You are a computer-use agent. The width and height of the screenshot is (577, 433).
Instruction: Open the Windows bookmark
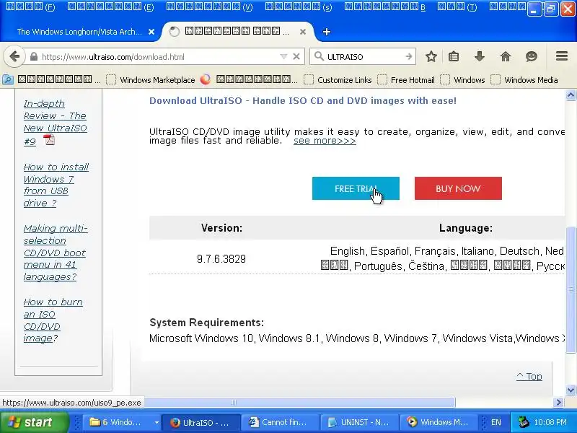click(x=462, y=80)
